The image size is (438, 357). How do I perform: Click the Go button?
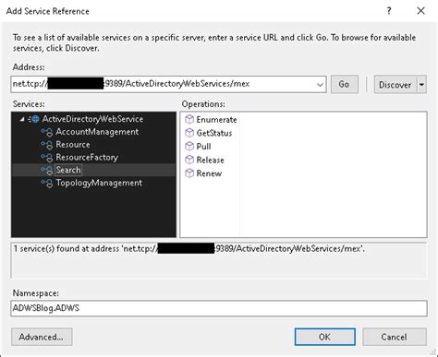345,84
